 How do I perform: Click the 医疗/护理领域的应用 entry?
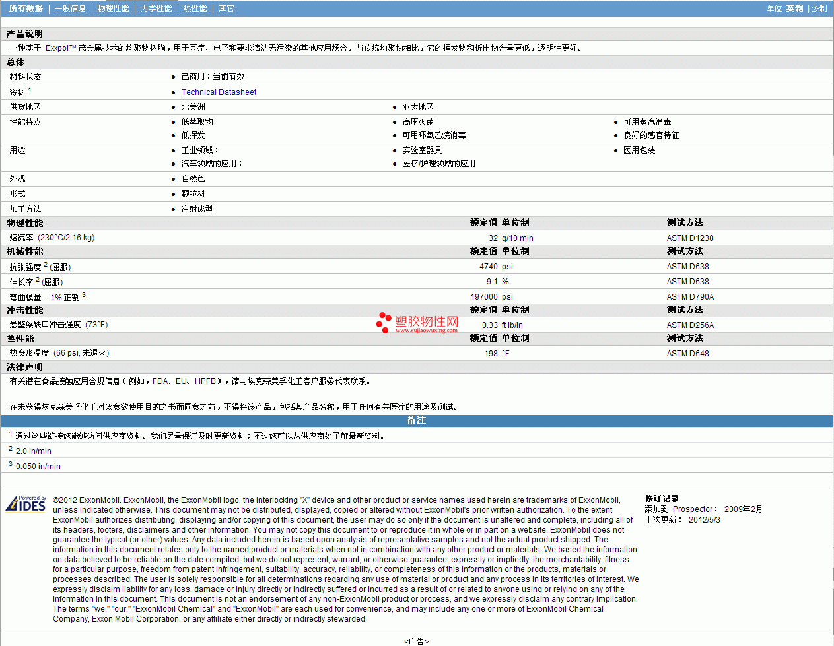[438, 164]
